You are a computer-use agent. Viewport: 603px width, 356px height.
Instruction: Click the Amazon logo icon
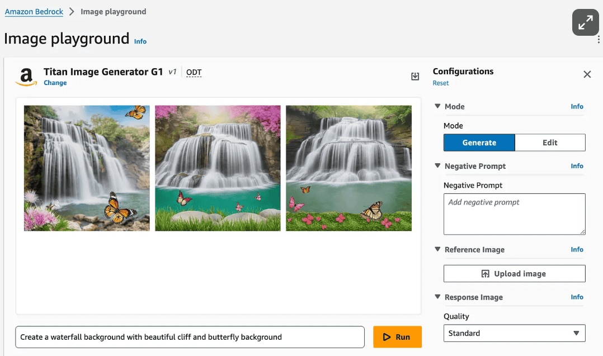coord(26,77)
